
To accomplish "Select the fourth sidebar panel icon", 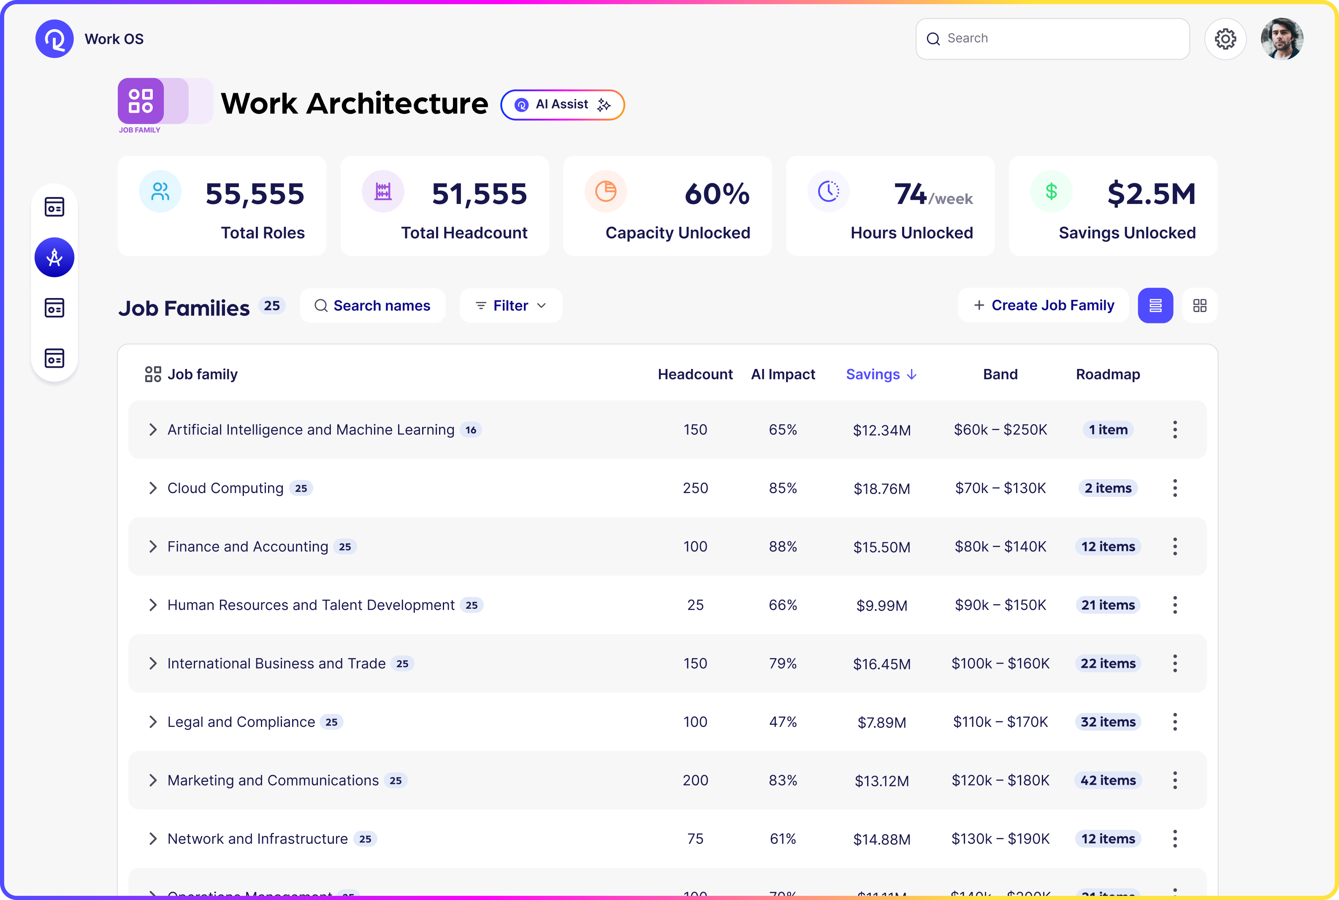I will click(x=54, y=358).
